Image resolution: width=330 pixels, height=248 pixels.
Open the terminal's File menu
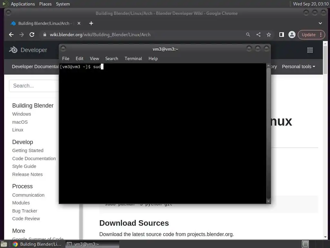(x=66, y=59)
